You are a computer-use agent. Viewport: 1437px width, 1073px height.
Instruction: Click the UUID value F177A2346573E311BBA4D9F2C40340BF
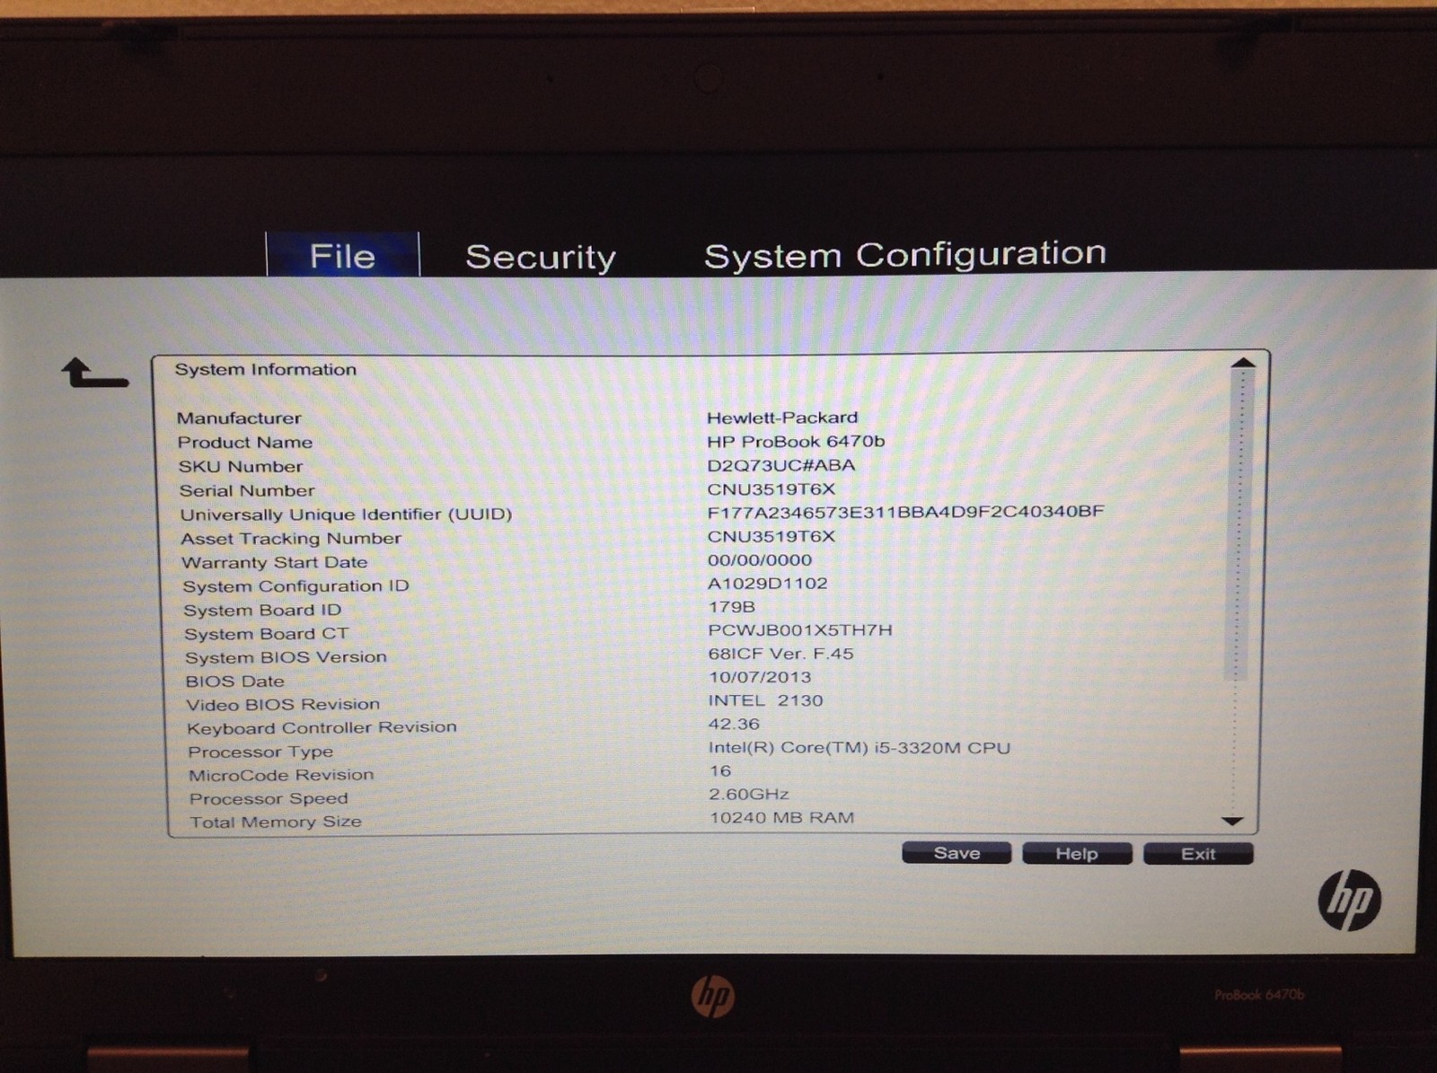coord(906,512)
